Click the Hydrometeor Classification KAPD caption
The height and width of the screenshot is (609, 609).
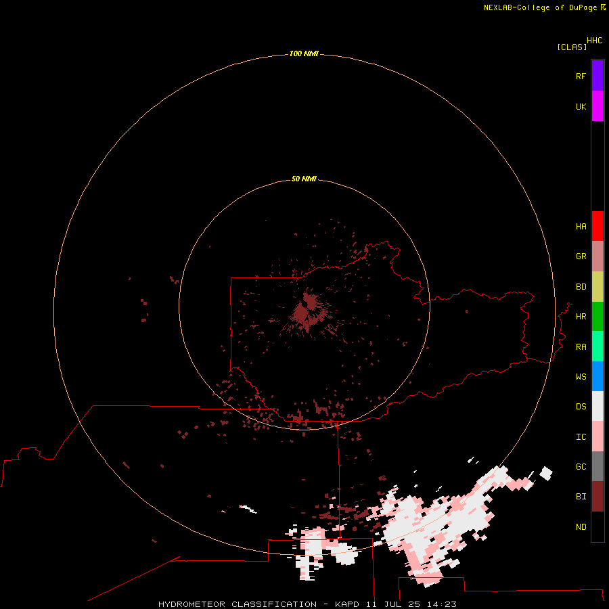click(x=307, y=604)
